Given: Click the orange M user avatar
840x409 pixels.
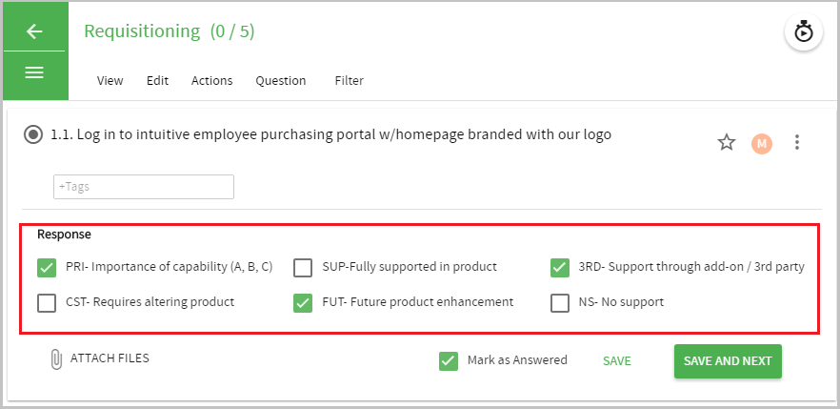Looking at the screenshot, I should click(761, 144).
